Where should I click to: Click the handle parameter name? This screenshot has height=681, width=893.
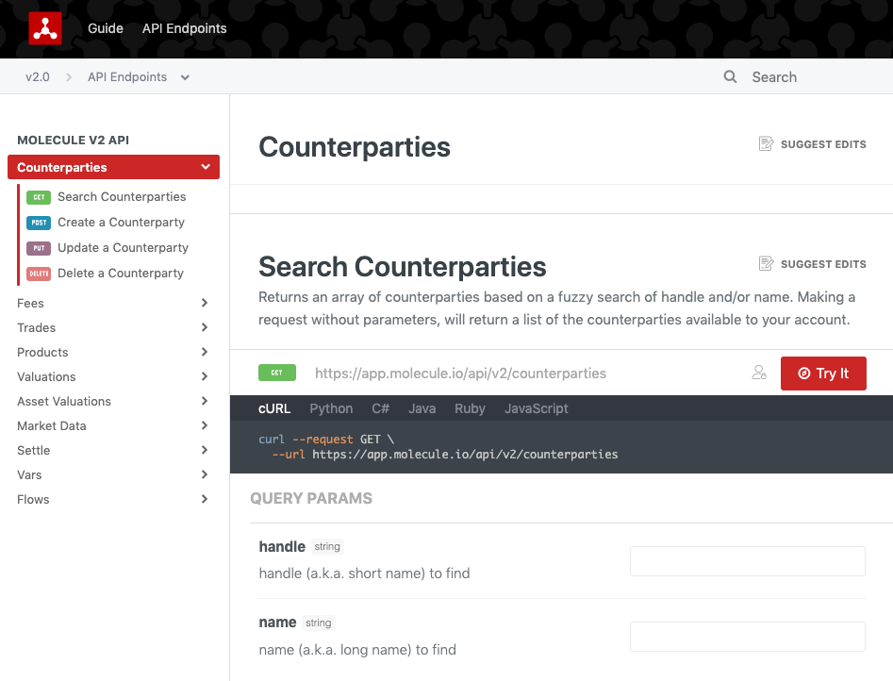click(x=282, y=546)
